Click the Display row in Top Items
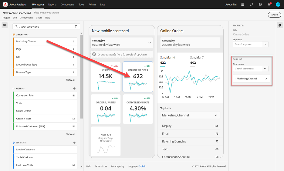This screenshot has width=284, height=171. pyautogui.click(x=190, y=126)
